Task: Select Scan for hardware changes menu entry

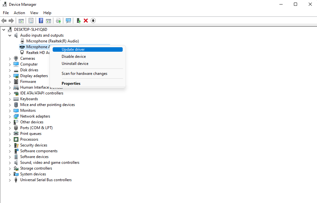Action: tap(88, 74)
